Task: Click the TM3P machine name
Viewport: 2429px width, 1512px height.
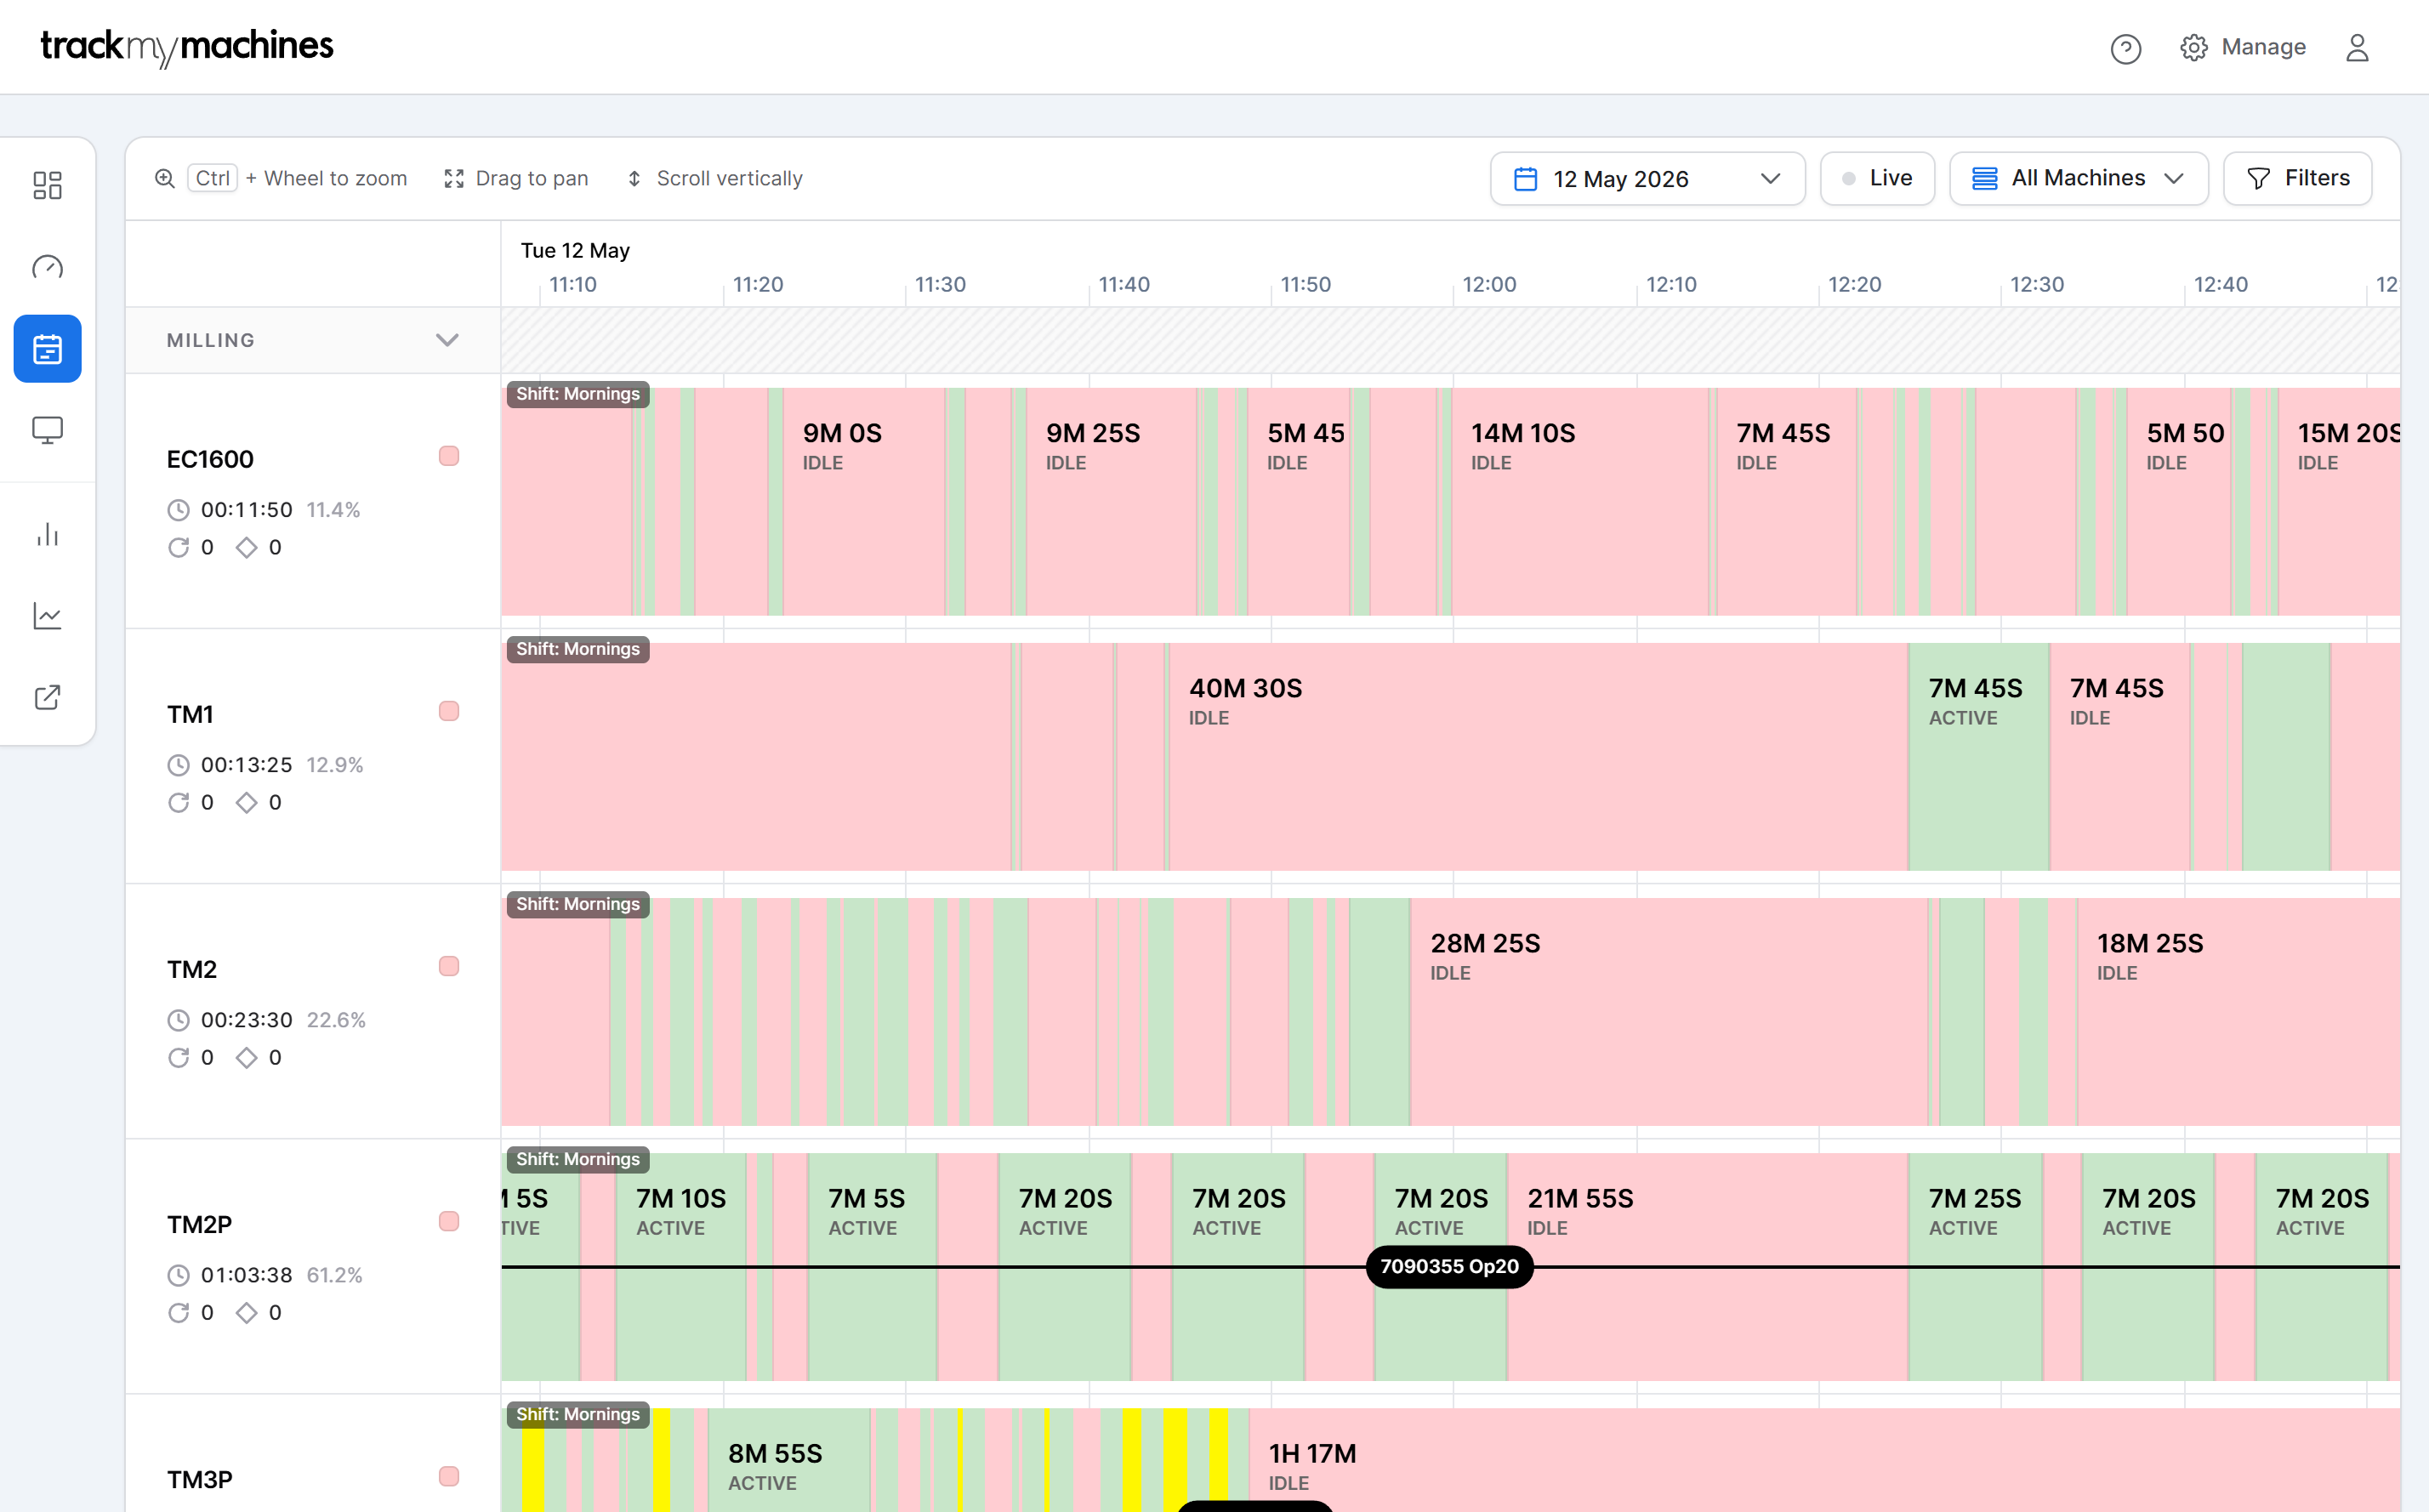Action: [x=200, y=1479]
